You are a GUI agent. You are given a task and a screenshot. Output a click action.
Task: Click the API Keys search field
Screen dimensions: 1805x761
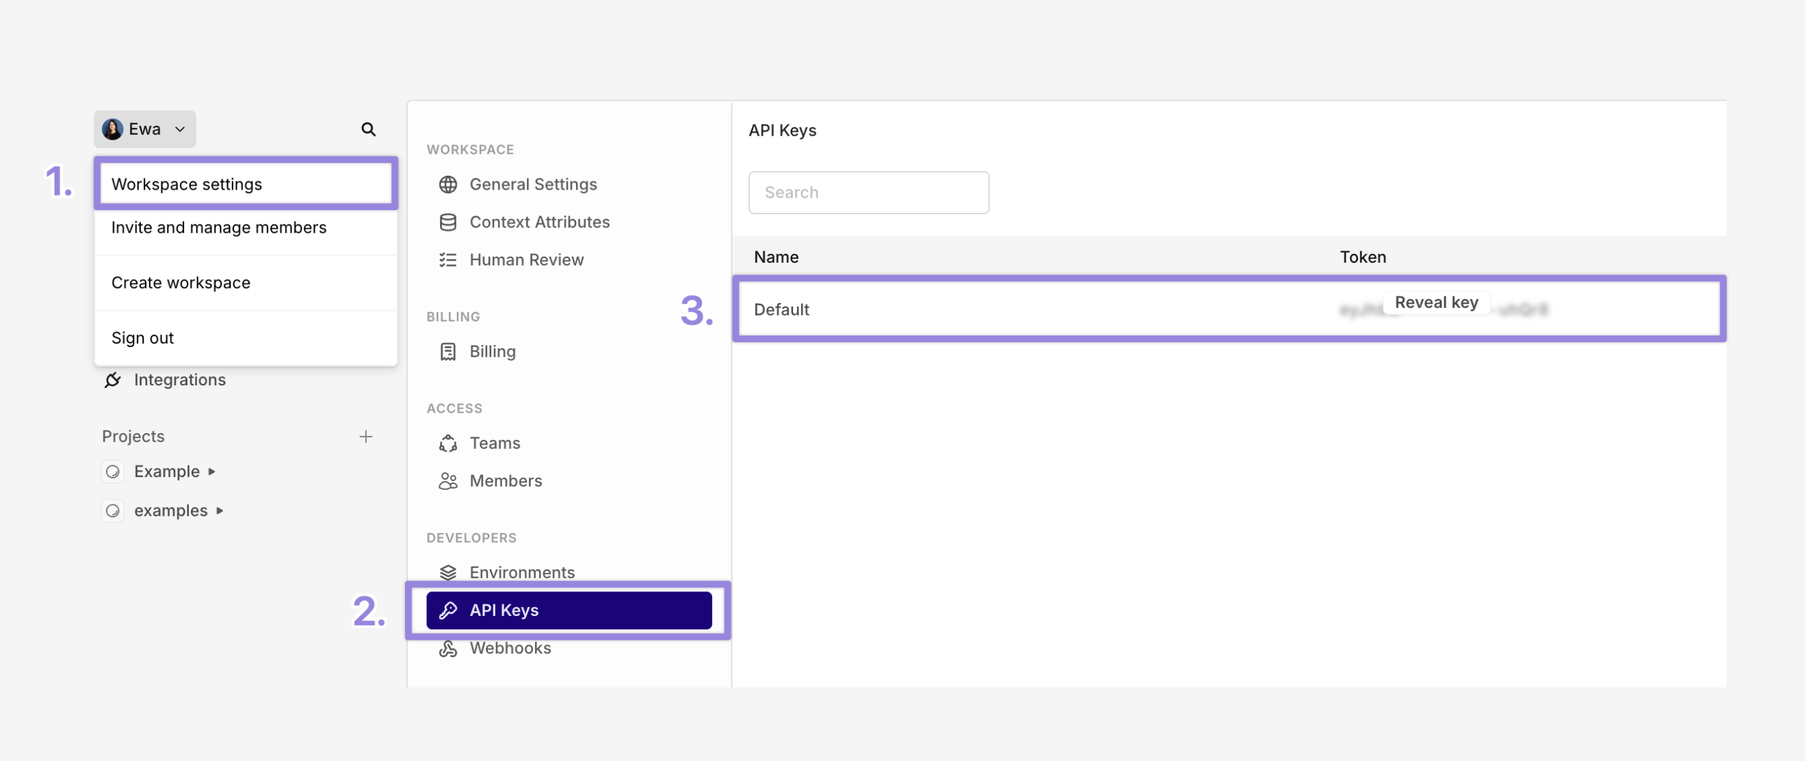(869, 192)
